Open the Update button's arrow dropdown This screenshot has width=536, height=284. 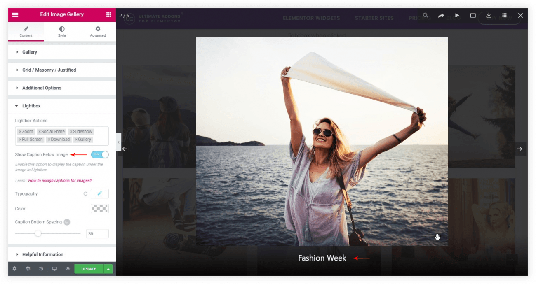108,269
